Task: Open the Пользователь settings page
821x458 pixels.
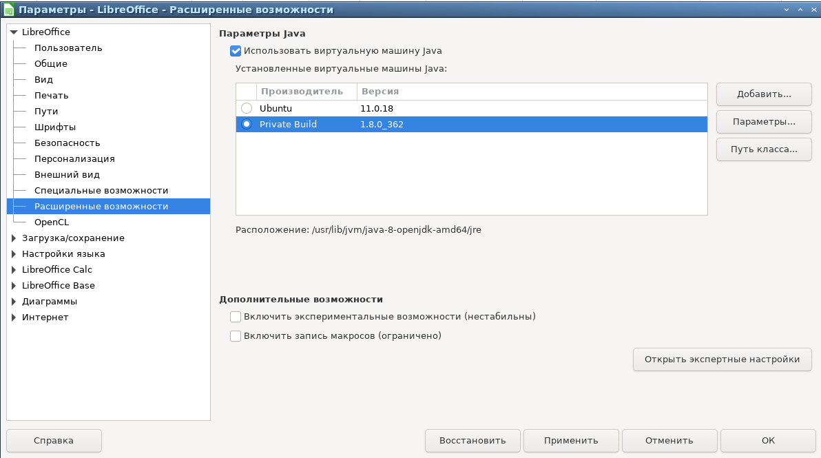Action: (x=68, y=48)
